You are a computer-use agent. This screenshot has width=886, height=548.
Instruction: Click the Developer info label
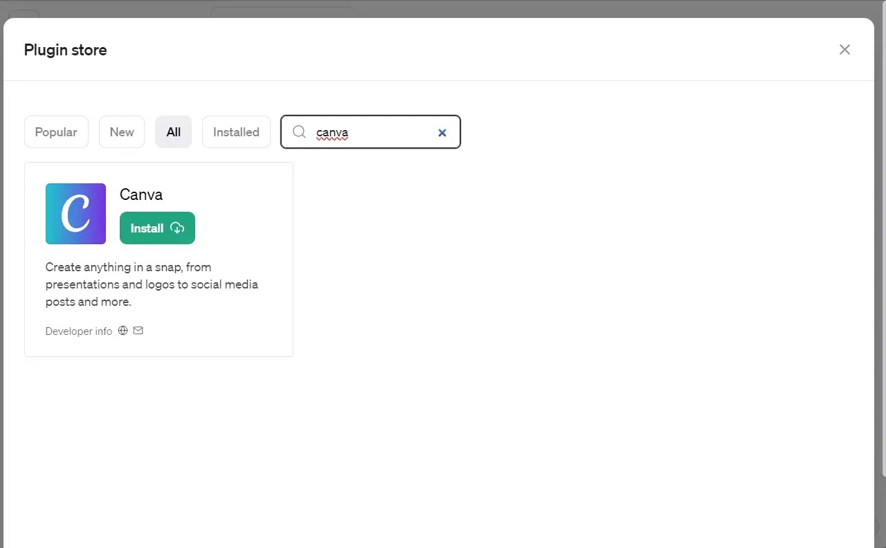(79, 331)
